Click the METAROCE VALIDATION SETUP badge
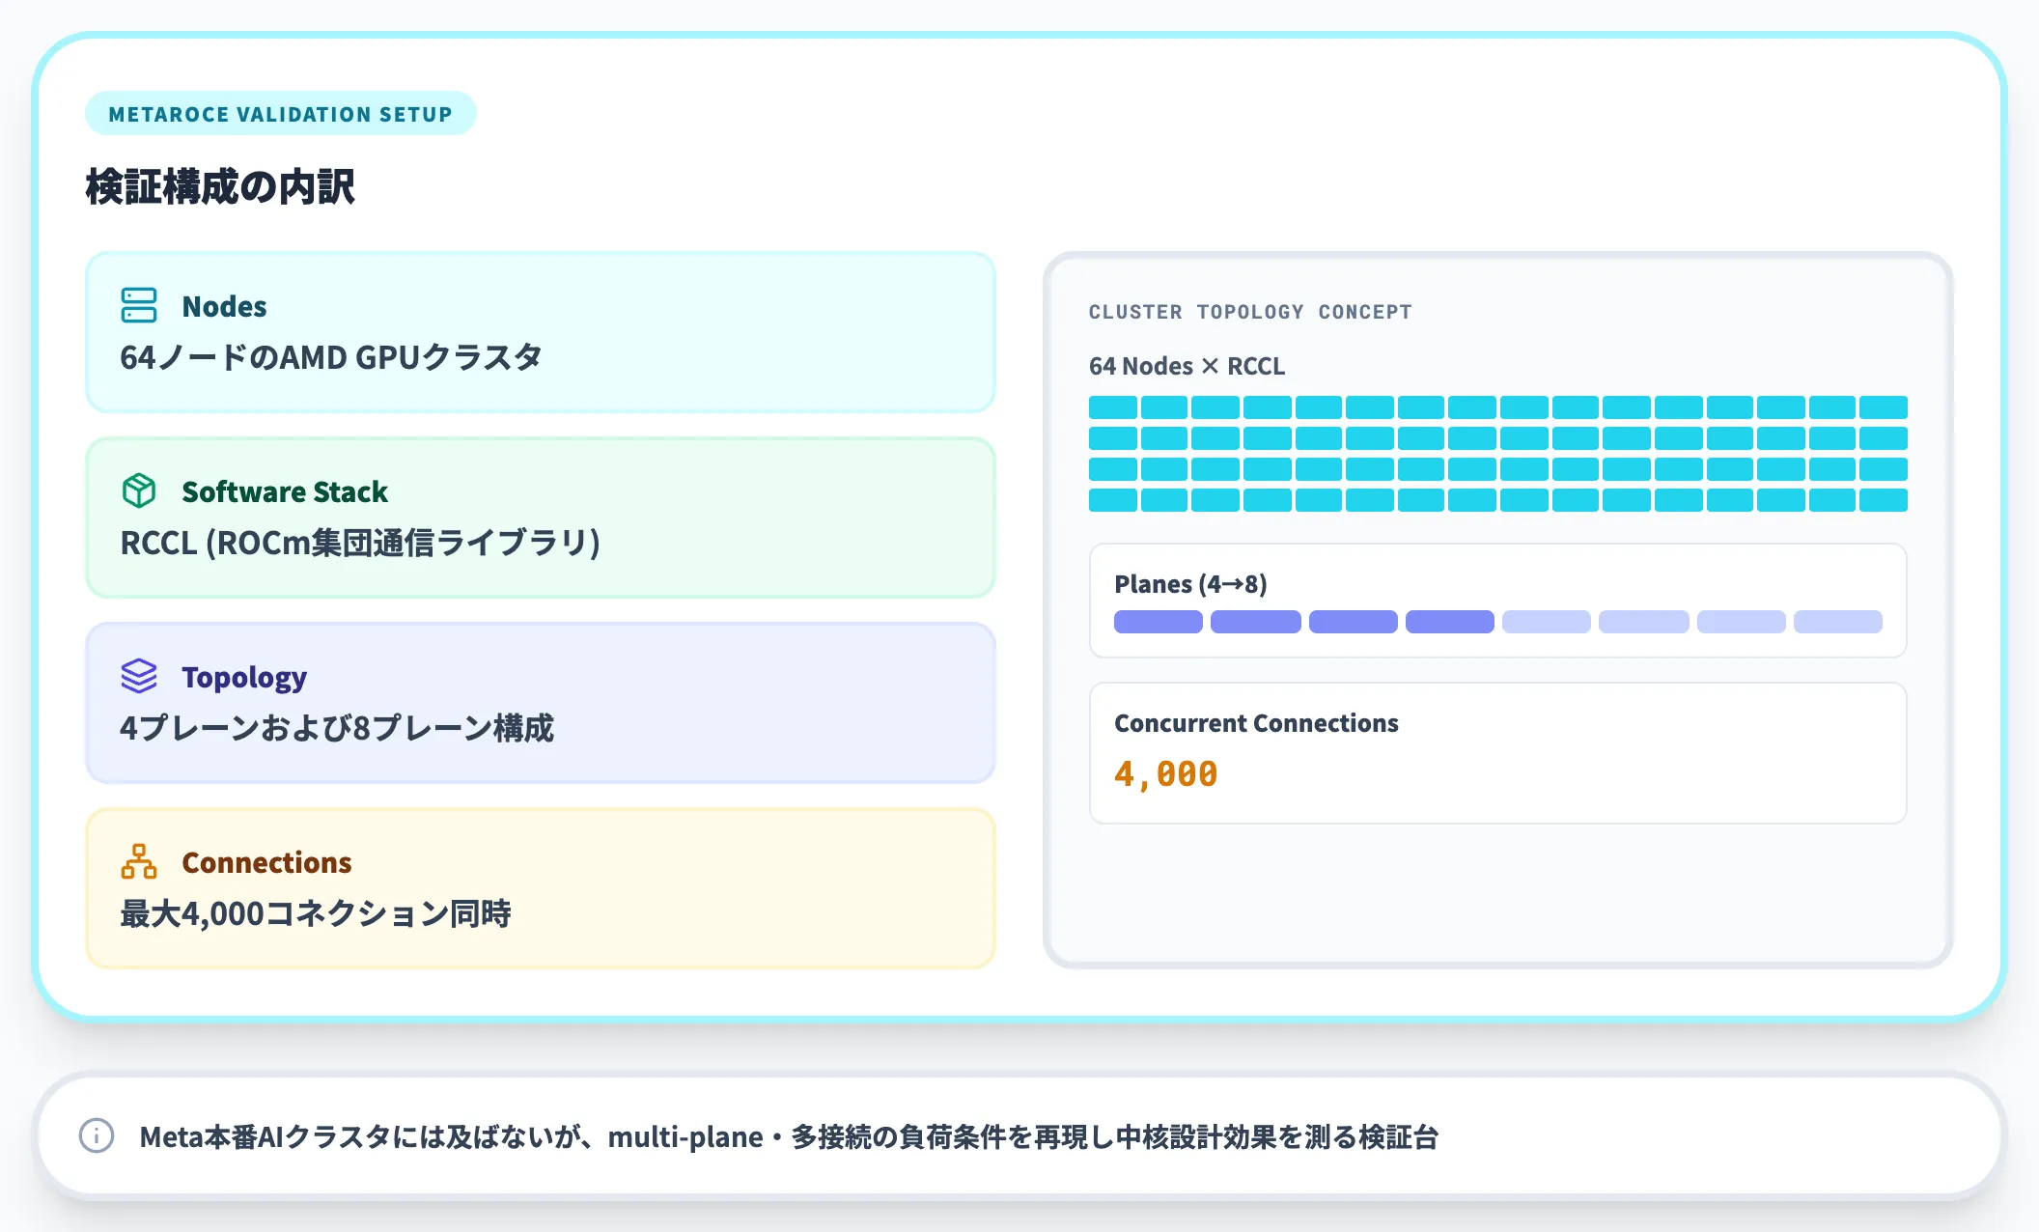 280,114
